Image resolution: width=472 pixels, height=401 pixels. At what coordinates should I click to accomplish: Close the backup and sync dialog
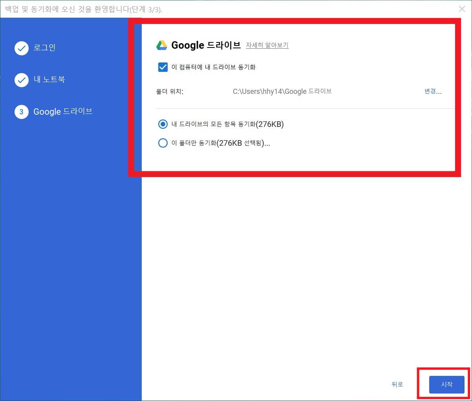pos(462,9)
